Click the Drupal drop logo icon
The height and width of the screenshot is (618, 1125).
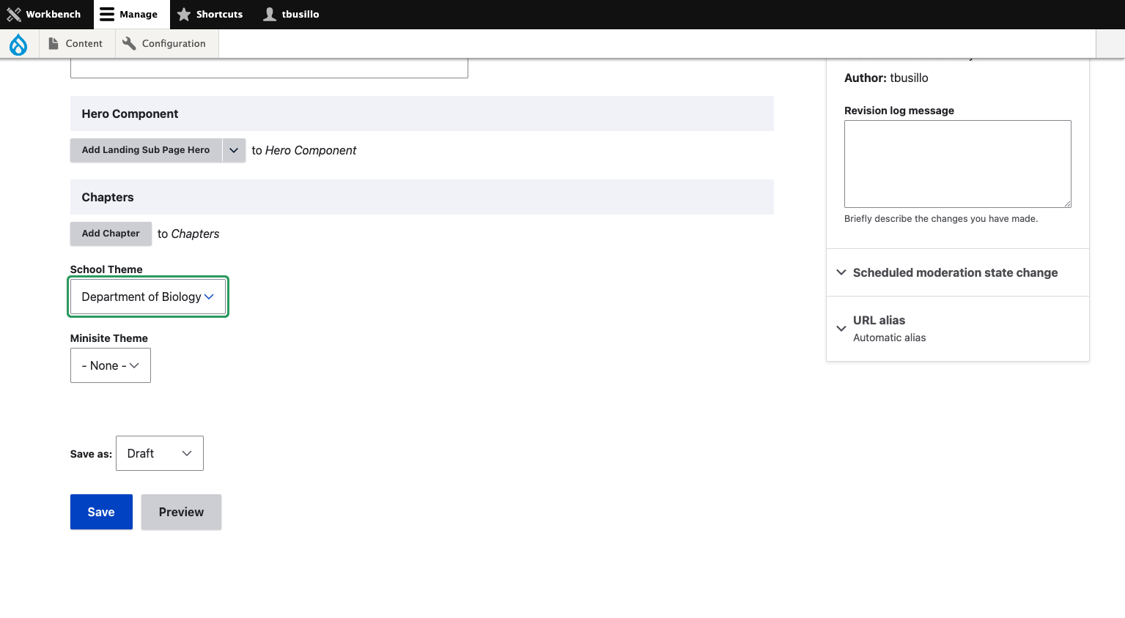click(x=18, y=44)
